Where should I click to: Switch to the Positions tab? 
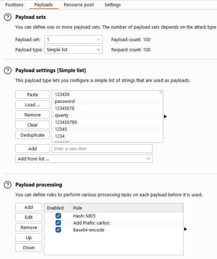point(15,5)
